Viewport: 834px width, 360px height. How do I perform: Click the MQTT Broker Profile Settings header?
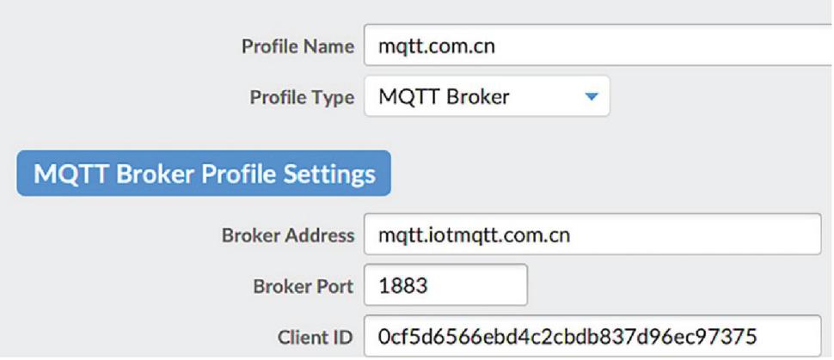[204, 174]
